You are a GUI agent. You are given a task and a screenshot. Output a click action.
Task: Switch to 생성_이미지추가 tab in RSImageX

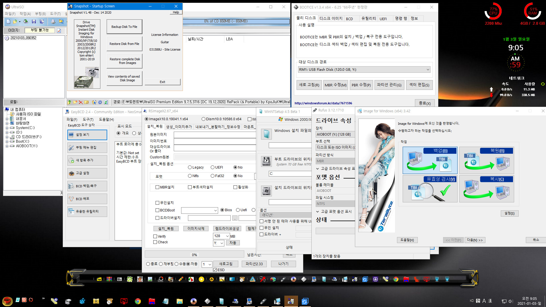click(x=179, y=127)
